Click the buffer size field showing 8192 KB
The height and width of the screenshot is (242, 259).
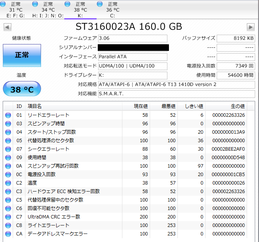pos(236,39)
